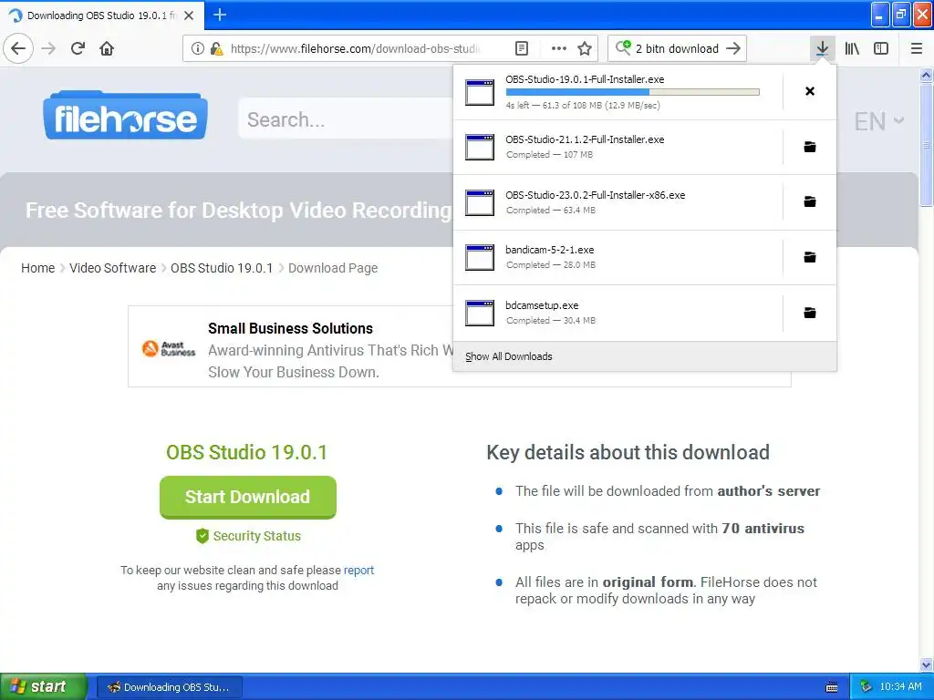Click the FileHorse search field

click(x=346, y=119)
